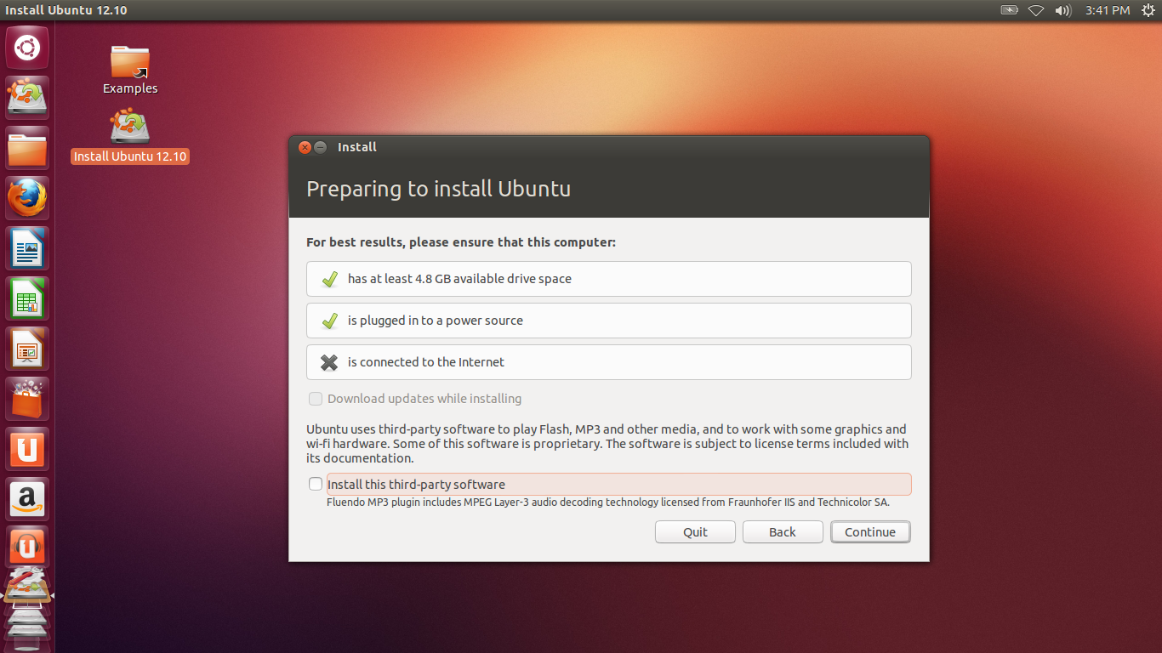Close the Install window
This screenshot has height=653, width=1162.
tap(305, 147)
